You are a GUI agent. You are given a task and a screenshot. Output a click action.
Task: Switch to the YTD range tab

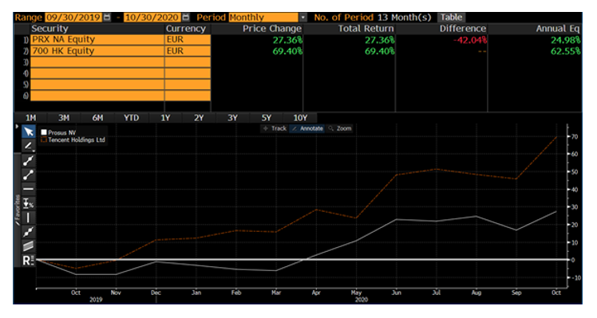point(131,118)
